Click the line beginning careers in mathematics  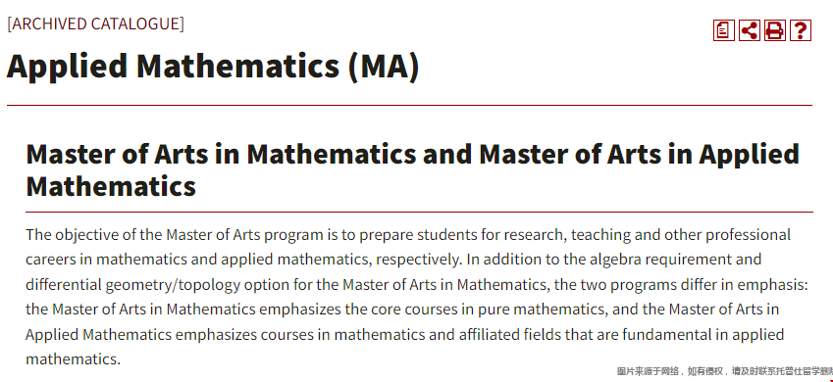[x=393, y=260]
